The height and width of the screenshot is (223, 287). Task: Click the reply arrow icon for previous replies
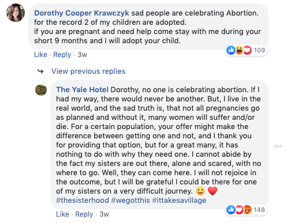40,71
